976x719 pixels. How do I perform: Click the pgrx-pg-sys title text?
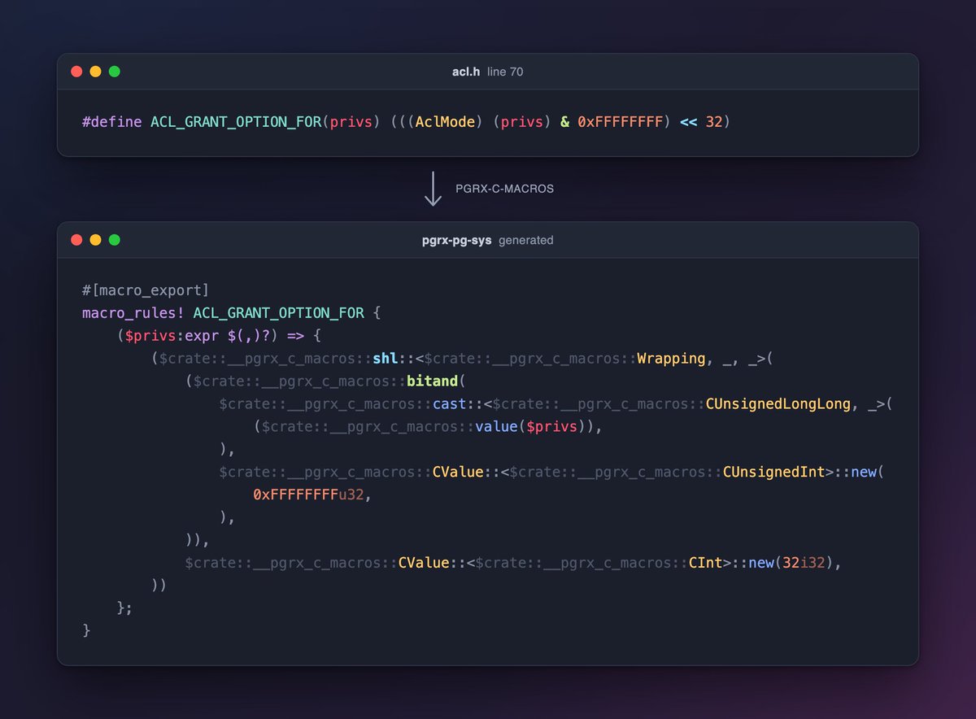point(458,241)
